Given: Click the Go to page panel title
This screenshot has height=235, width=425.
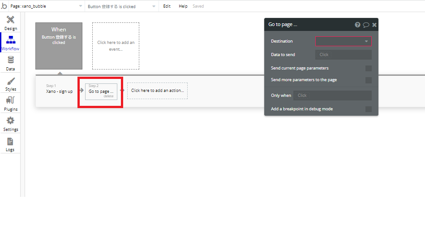Looking at the screenshot, I should point(283,24).
